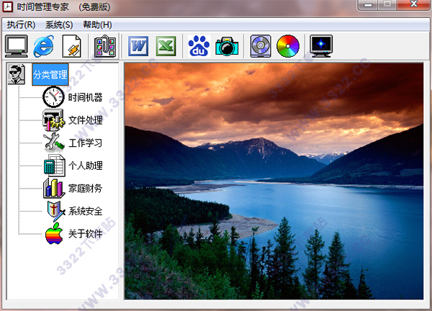Image resolution: width=432 pixels, height=311 pixels.
Task: Close the 时间管理专家 window
Action: point(413,4)
